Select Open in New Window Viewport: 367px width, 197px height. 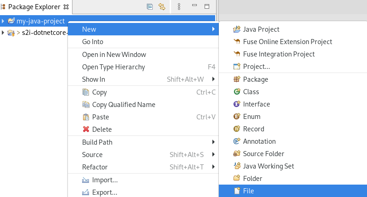(x=114, y=55)
